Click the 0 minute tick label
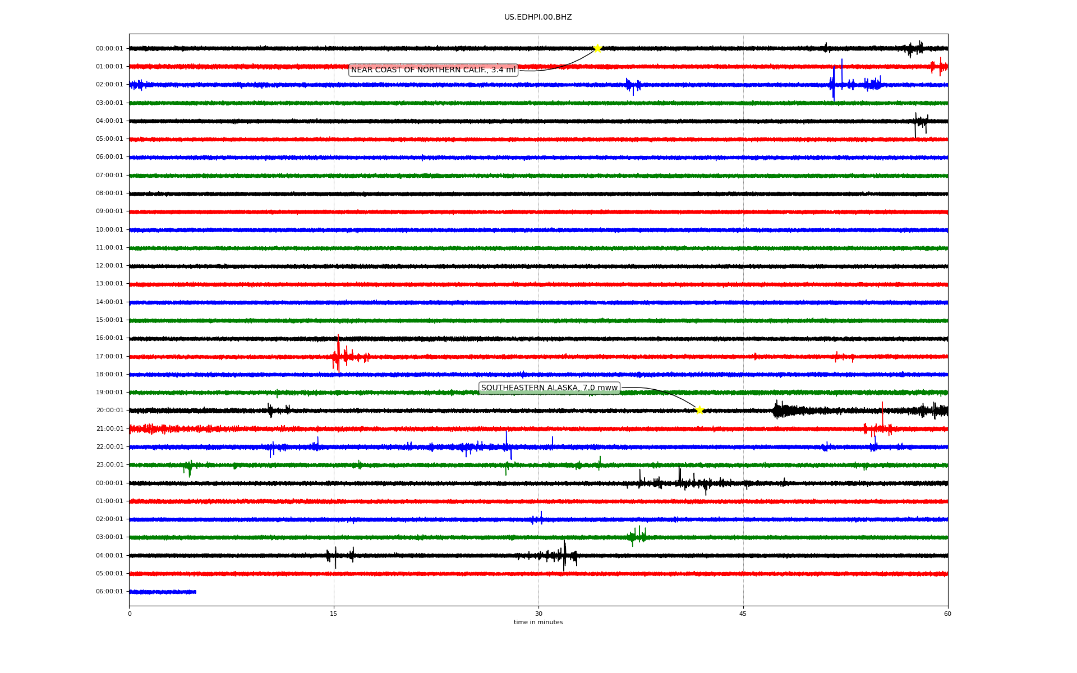This screenshot has height=673, width=1077. click(x=130, y=614)
